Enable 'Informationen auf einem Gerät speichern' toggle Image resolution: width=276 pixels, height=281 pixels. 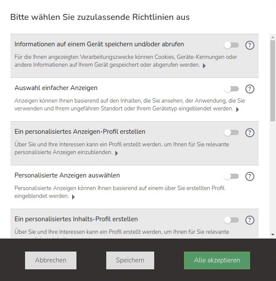[231, 45]
